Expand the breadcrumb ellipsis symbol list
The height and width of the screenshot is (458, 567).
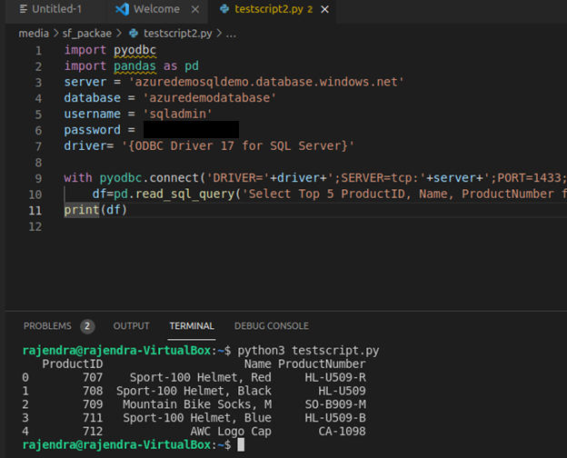click(x=231, y=33)
